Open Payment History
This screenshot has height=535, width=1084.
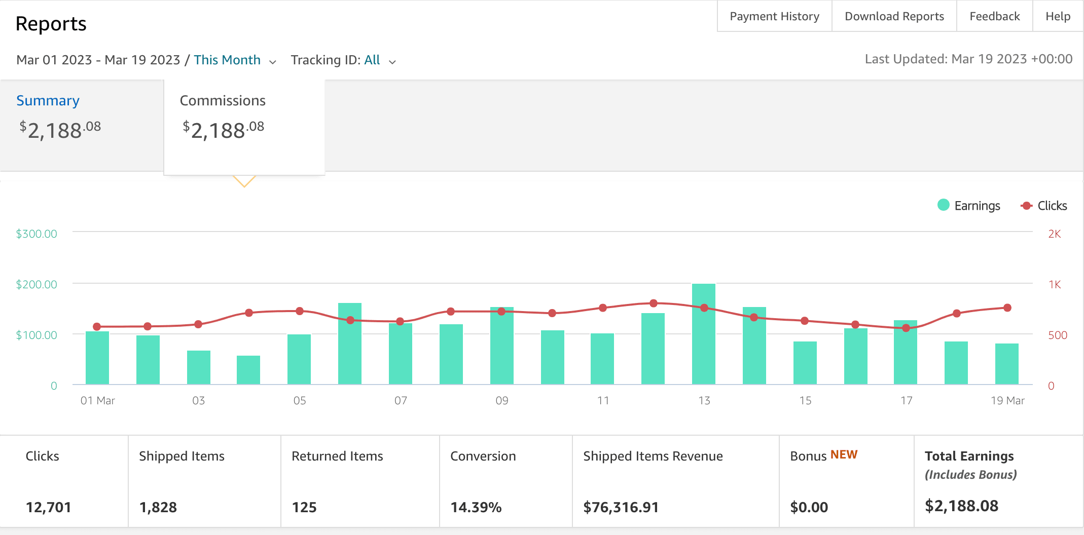[774, 16]
